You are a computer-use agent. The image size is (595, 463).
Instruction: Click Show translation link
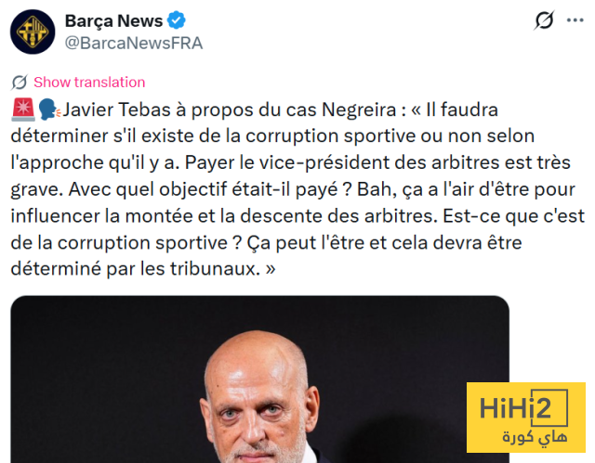coord(89,83)
